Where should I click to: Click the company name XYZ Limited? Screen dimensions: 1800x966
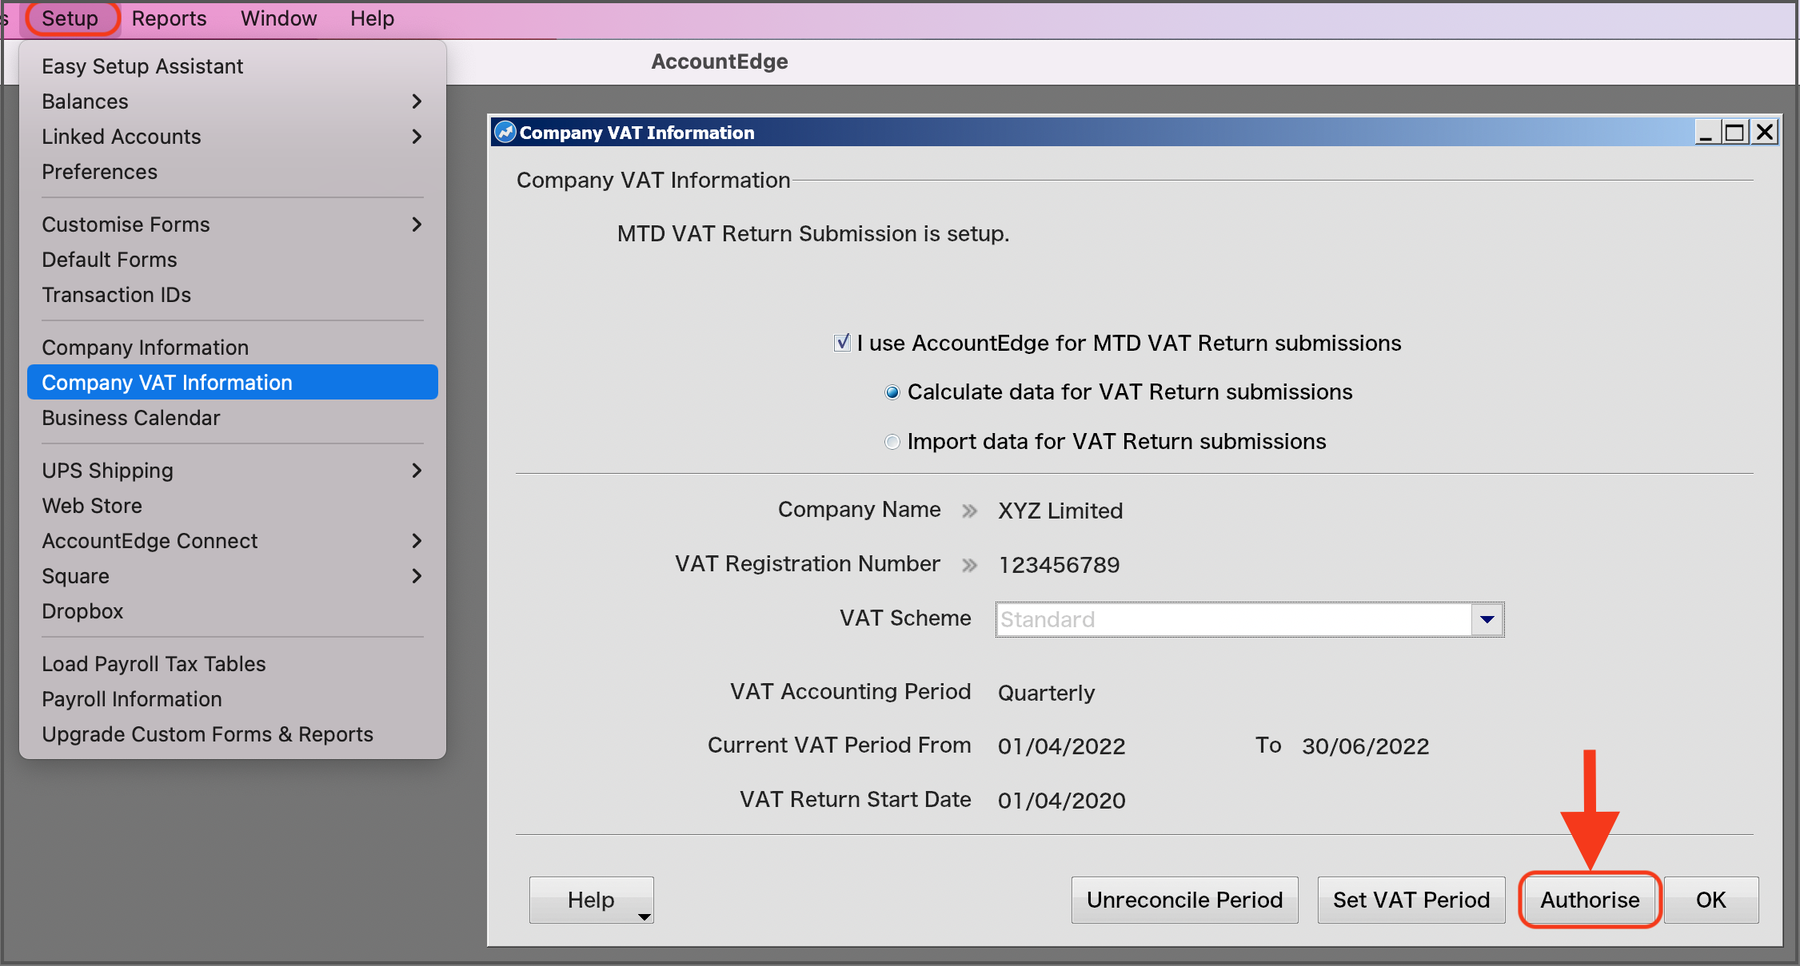1060,511
